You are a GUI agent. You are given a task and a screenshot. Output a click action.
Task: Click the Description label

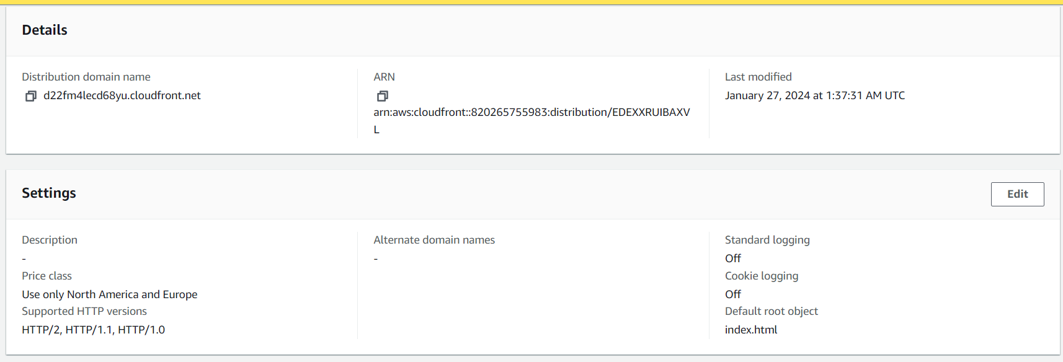tap(50, 240)
